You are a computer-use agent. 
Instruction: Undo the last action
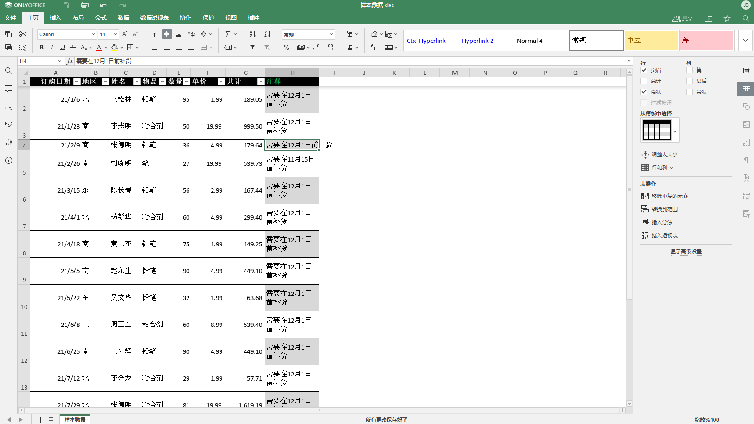104,5
